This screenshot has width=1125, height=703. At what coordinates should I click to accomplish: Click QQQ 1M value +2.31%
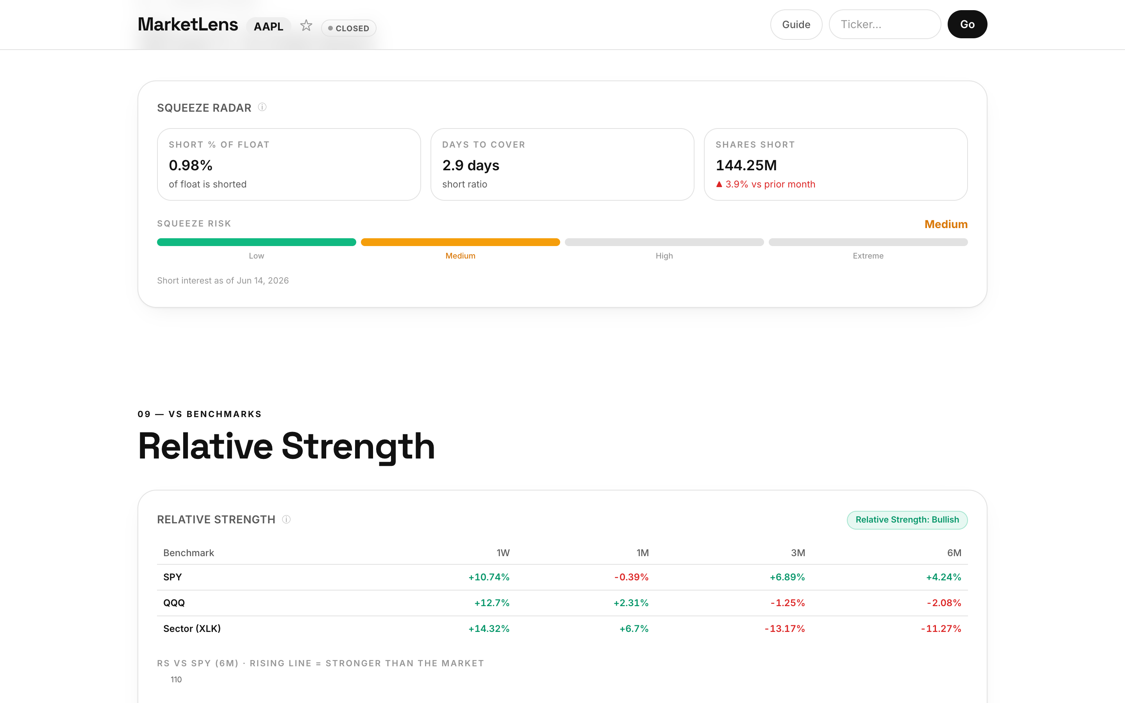pyautogui.click(x=631, y=603)
